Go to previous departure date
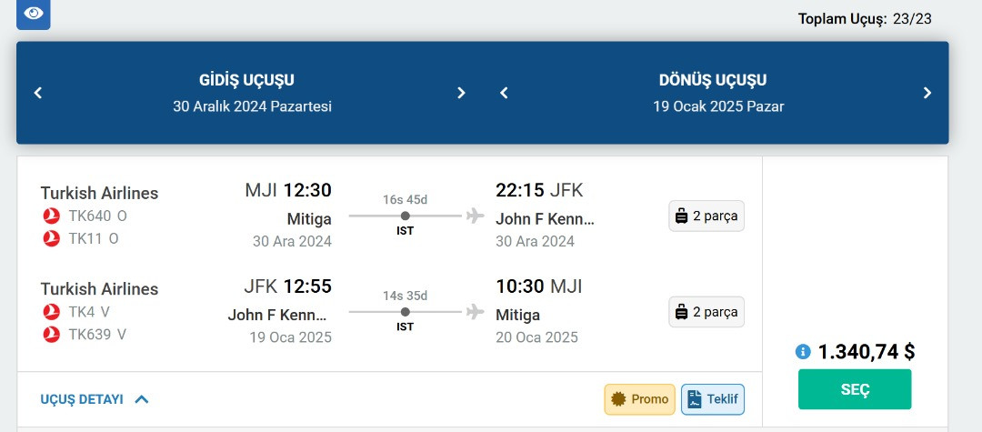This screenshot has height=432, width=982. (38, 93)
